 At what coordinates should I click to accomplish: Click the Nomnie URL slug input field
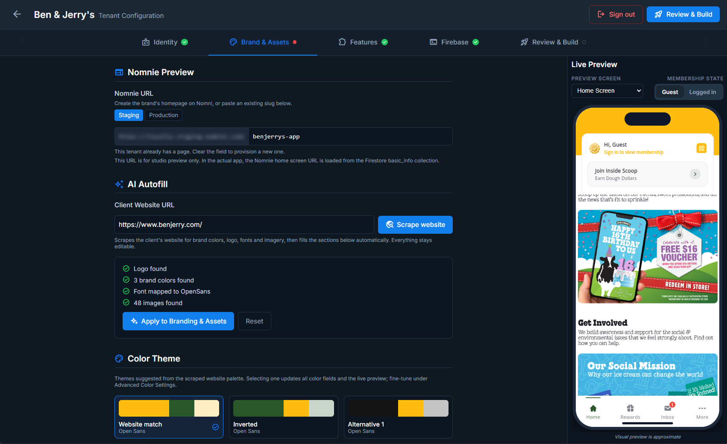point(350,136)
